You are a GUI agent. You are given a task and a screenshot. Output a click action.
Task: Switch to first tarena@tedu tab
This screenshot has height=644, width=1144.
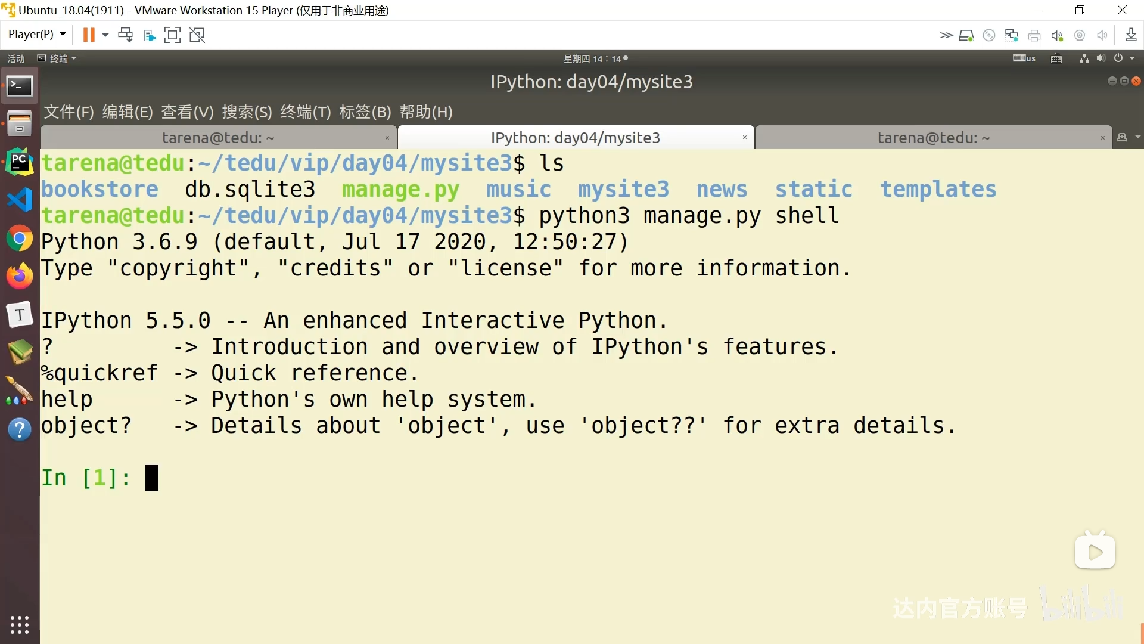pos(218,138)
